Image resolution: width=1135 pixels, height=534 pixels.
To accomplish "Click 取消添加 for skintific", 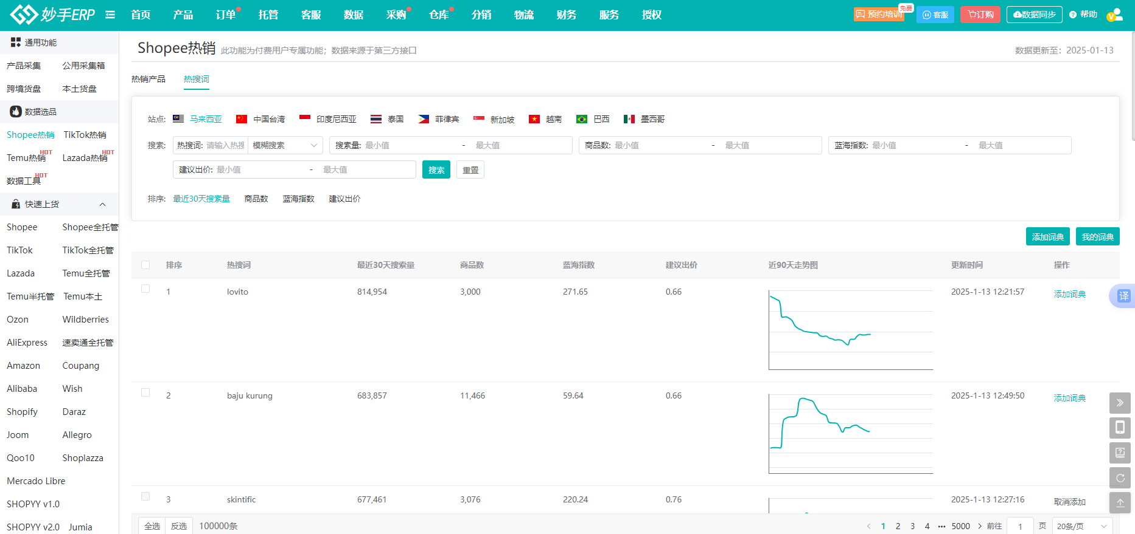I will point(1070,502).
